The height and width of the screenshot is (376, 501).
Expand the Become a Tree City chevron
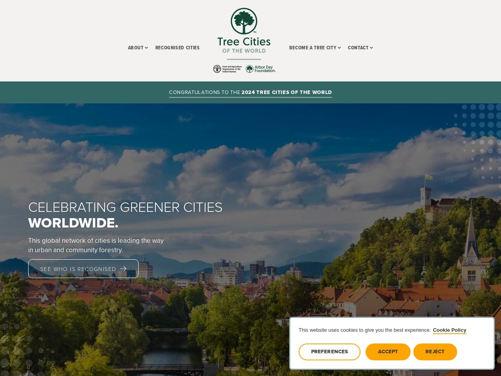coord(339,48)
